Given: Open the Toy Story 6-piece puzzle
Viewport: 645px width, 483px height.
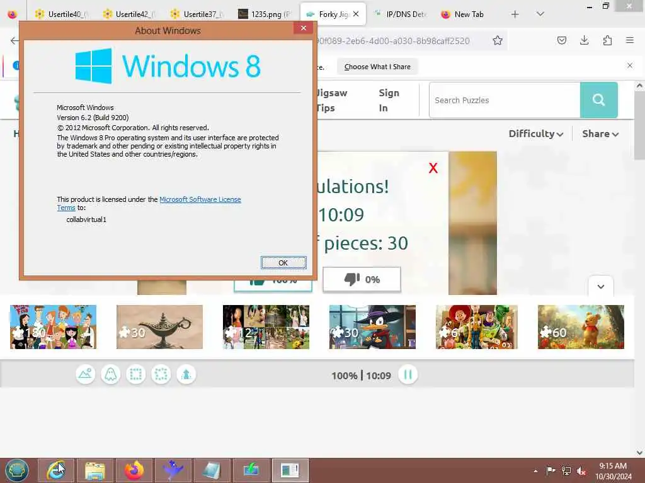Looking at the screenshot, I should click(477, 327).
